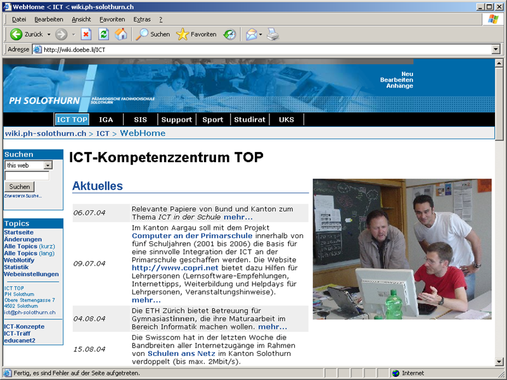Open the 'Computer an der Primarschule' link
This screenshot has height=380, width=507.
192,236
